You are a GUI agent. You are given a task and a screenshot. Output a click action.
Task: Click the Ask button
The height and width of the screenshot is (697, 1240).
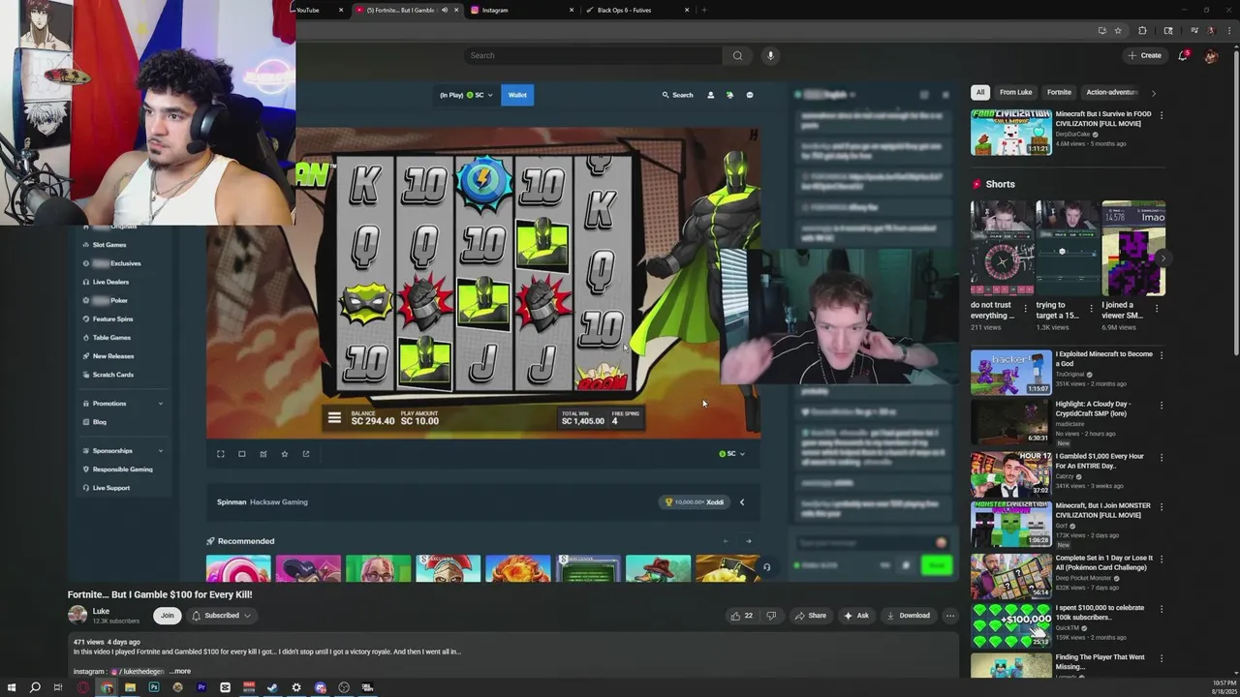[855, 616]
